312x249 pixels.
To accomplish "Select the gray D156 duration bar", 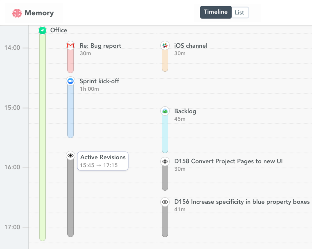I will point(165,221).
